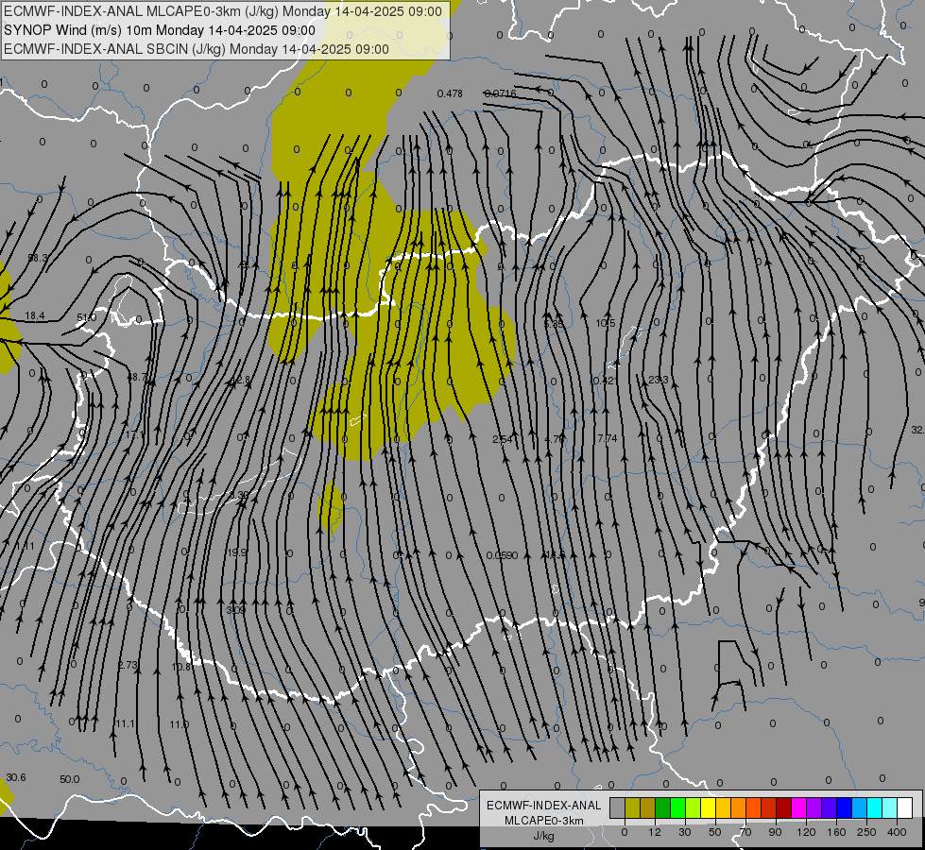Click legend tick label 12
925x850 pixels.
(x=654, y=832)
